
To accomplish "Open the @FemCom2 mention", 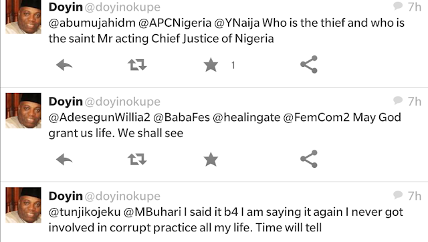I will pos(316,117).
